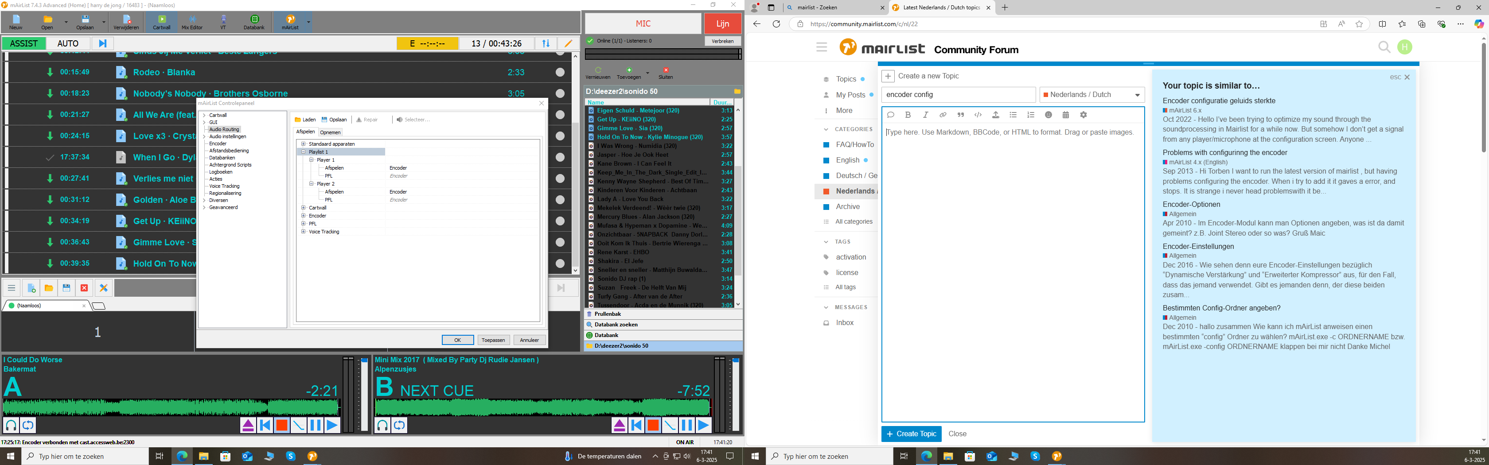Open the Databank zoeken panel
The image size is (1489, 465).
coord(663,325)
